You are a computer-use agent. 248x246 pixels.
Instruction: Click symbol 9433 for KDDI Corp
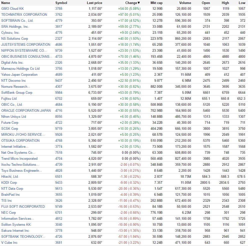(59, 183)
